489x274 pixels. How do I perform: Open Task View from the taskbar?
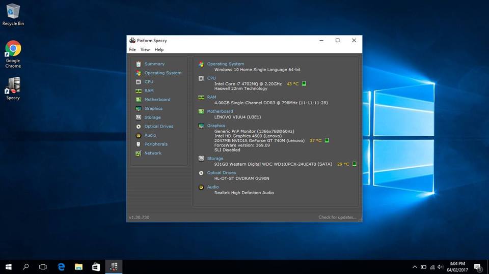click(x=43, y=267)
